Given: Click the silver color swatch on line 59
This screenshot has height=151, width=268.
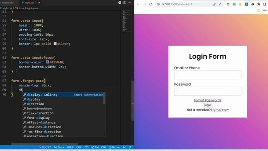Looking at the screenshot, I should tap(55, 44).
